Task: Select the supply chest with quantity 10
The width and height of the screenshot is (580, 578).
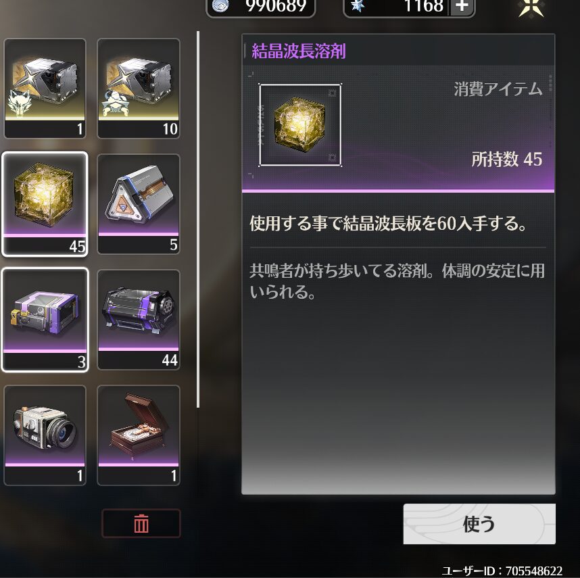Action: (x=139, y=89)
